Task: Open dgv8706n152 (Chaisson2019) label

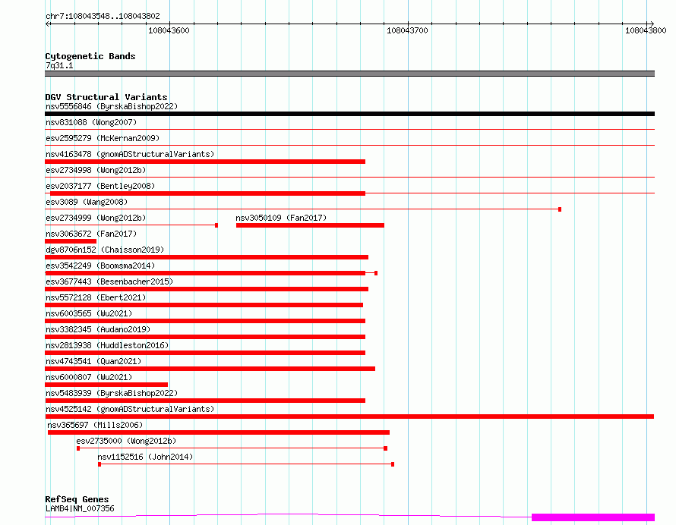Action: (105, 250)
